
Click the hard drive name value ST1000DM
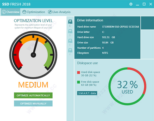pos(120,27)
